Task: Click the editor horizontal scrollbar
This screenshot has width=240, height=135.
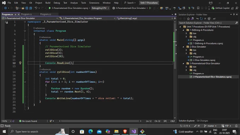Action: (100, 121)
